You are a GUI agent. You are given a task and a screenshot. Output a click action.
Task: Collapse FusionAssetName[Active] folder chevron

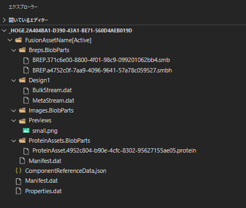pos(10,40)
